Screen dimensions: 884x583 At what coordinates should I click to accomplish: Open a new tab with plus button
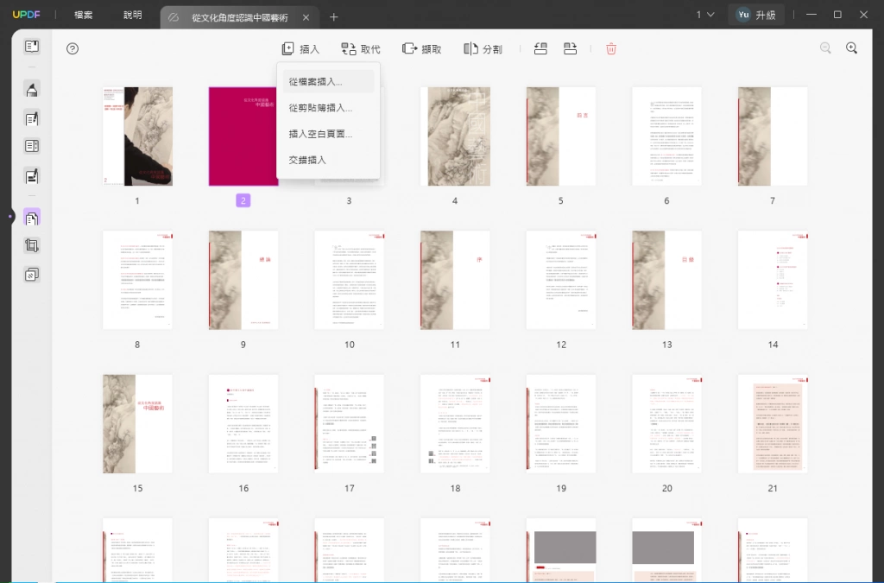tap(334, 17)
